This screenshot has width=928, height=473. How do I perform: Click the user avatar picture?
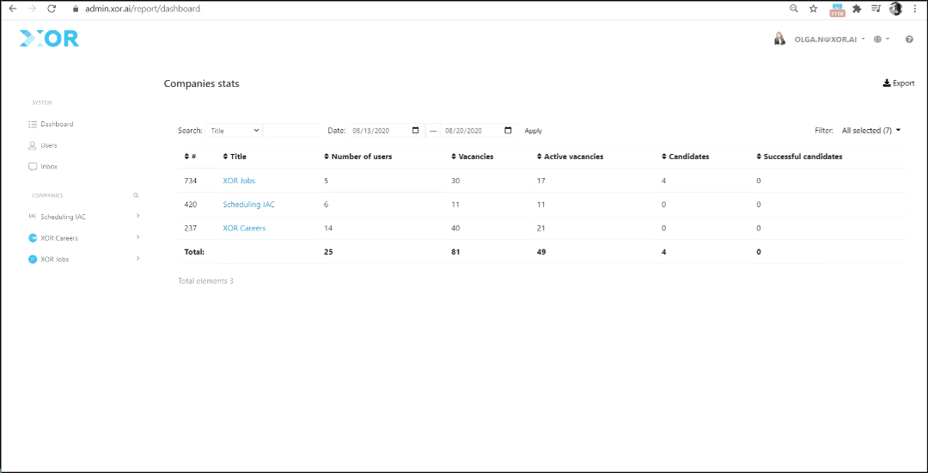pos(779,39)
